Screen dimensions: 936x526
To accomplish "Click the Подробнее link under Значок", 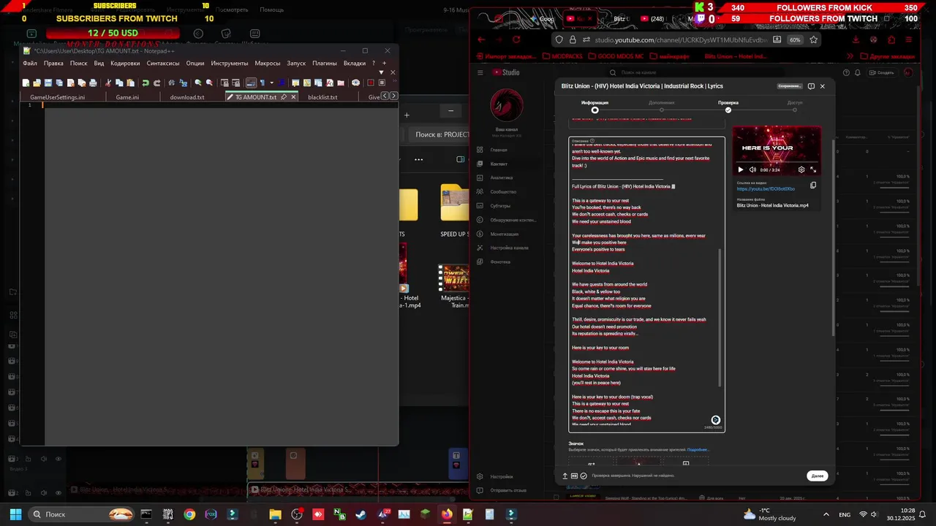I will coord(698,450).
